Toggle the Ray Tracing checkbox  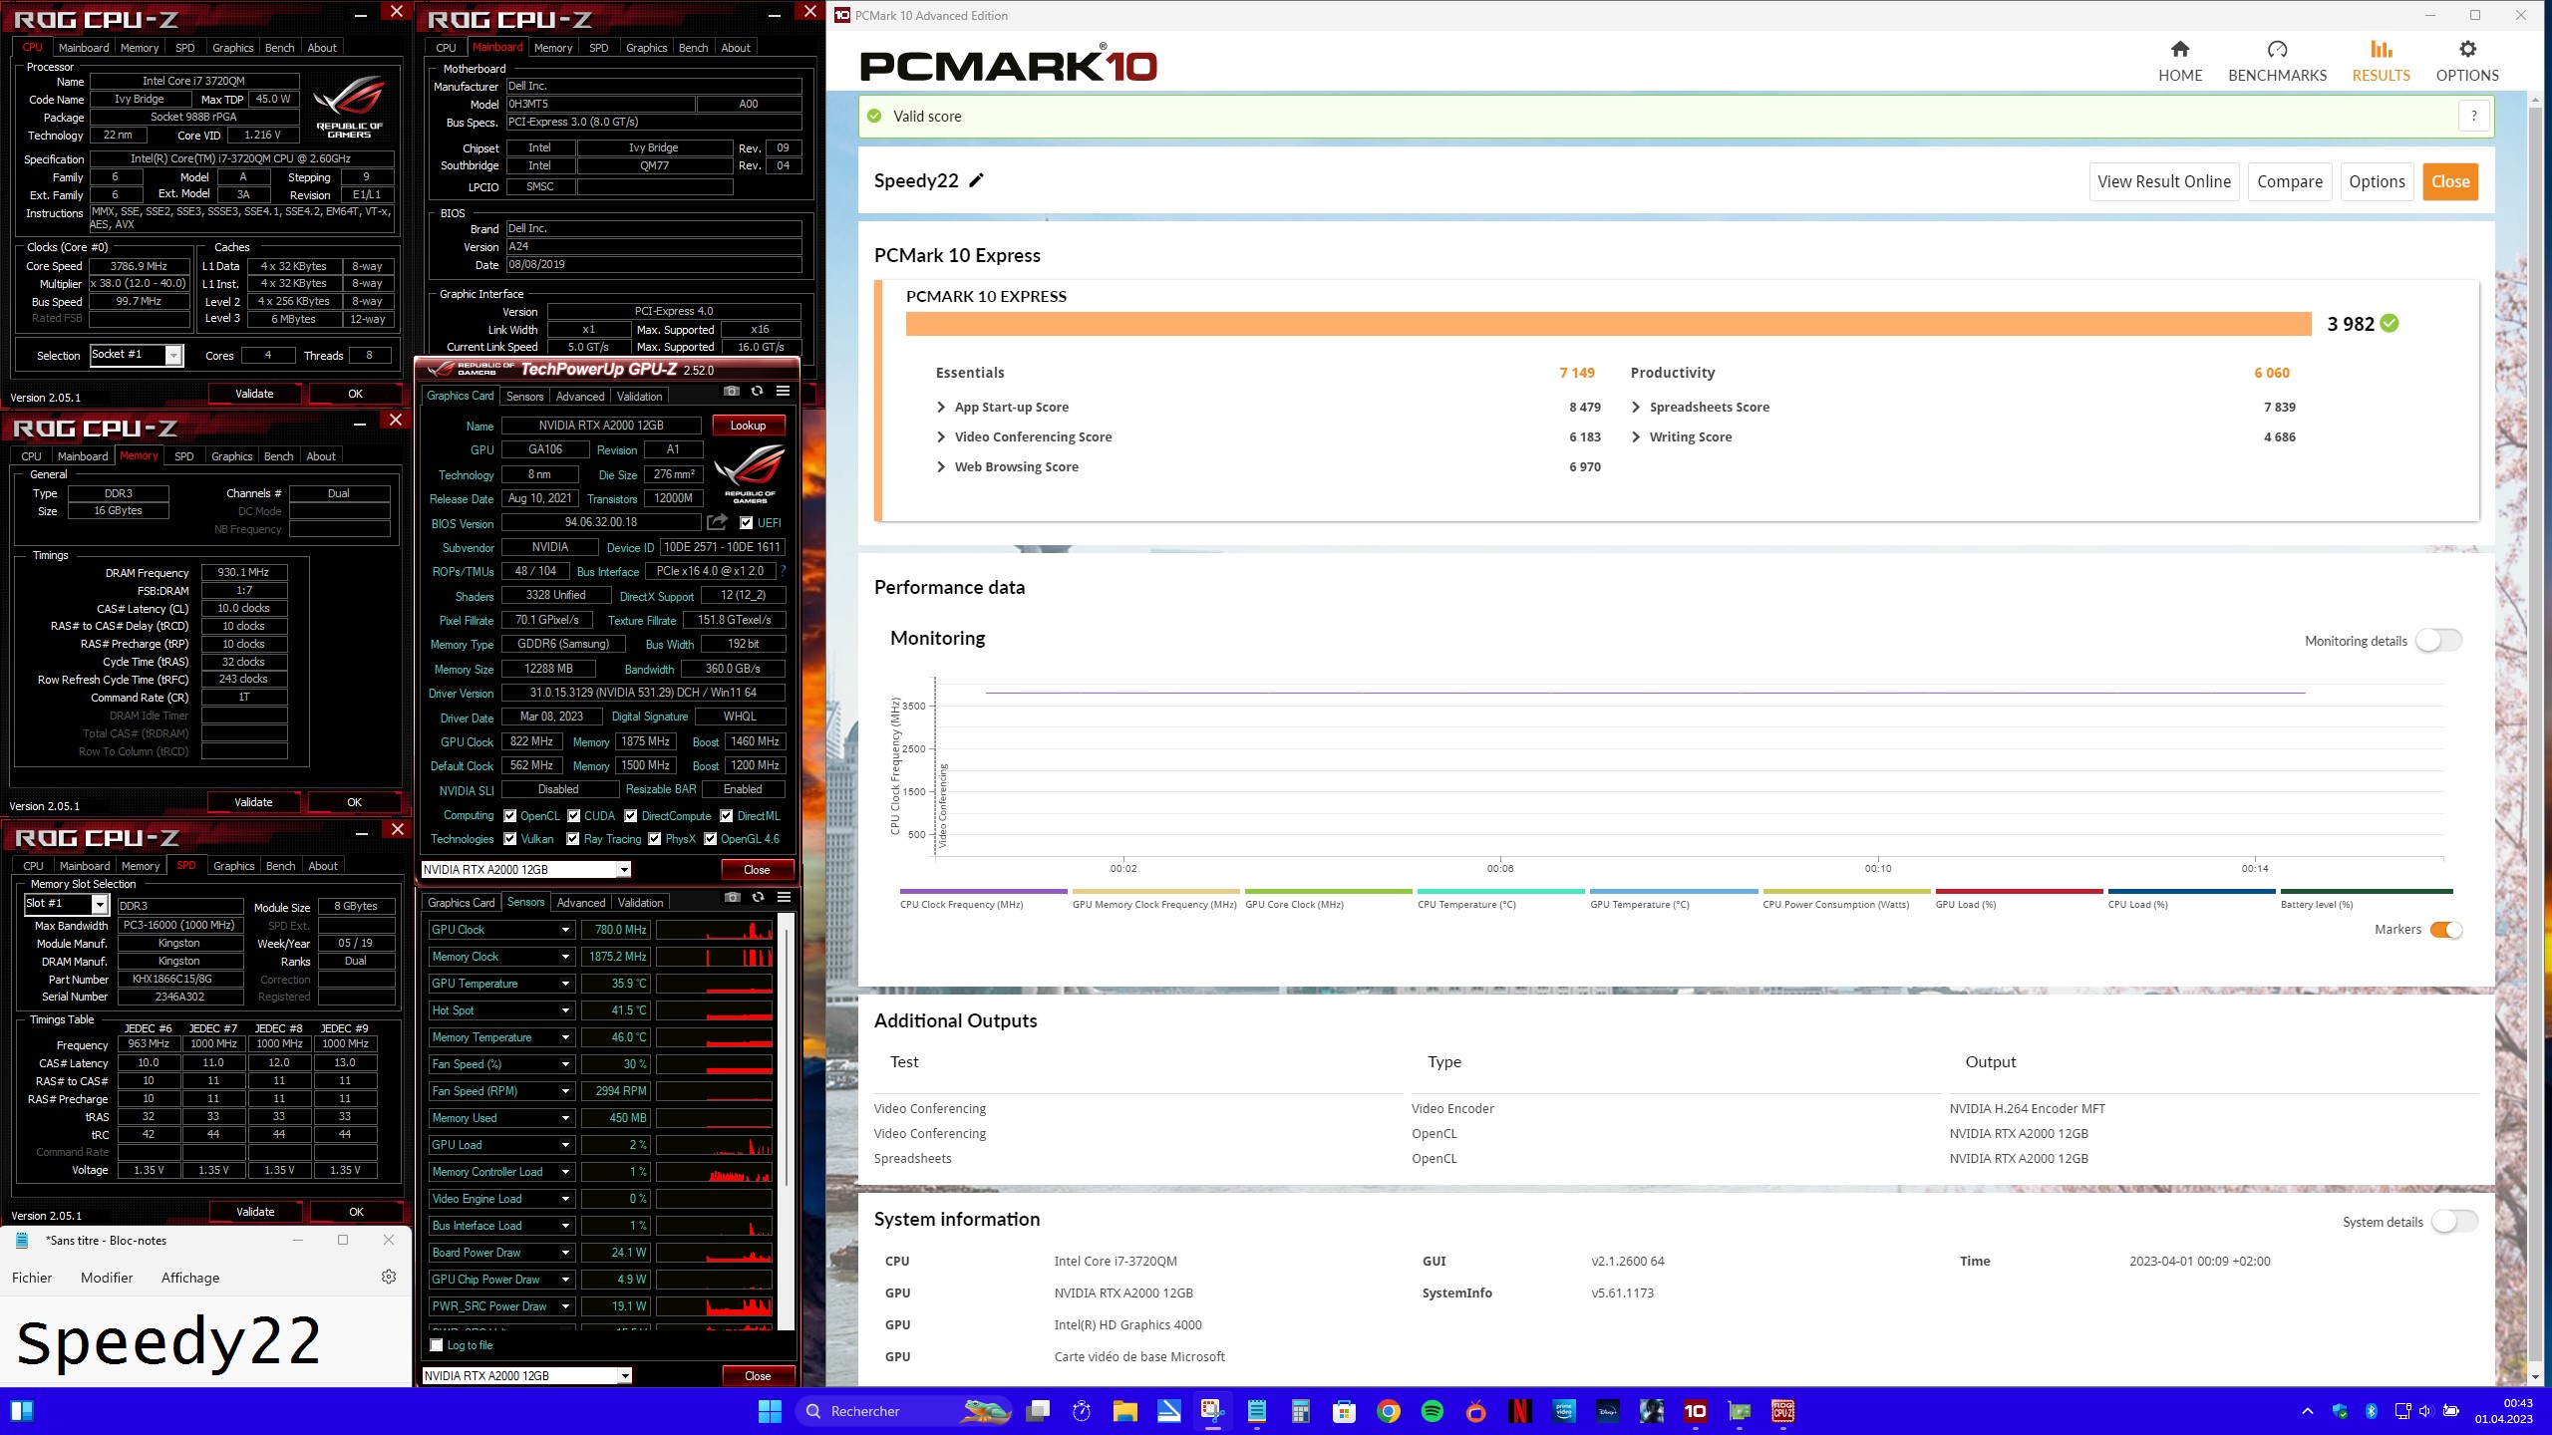[x=573, y=839]
